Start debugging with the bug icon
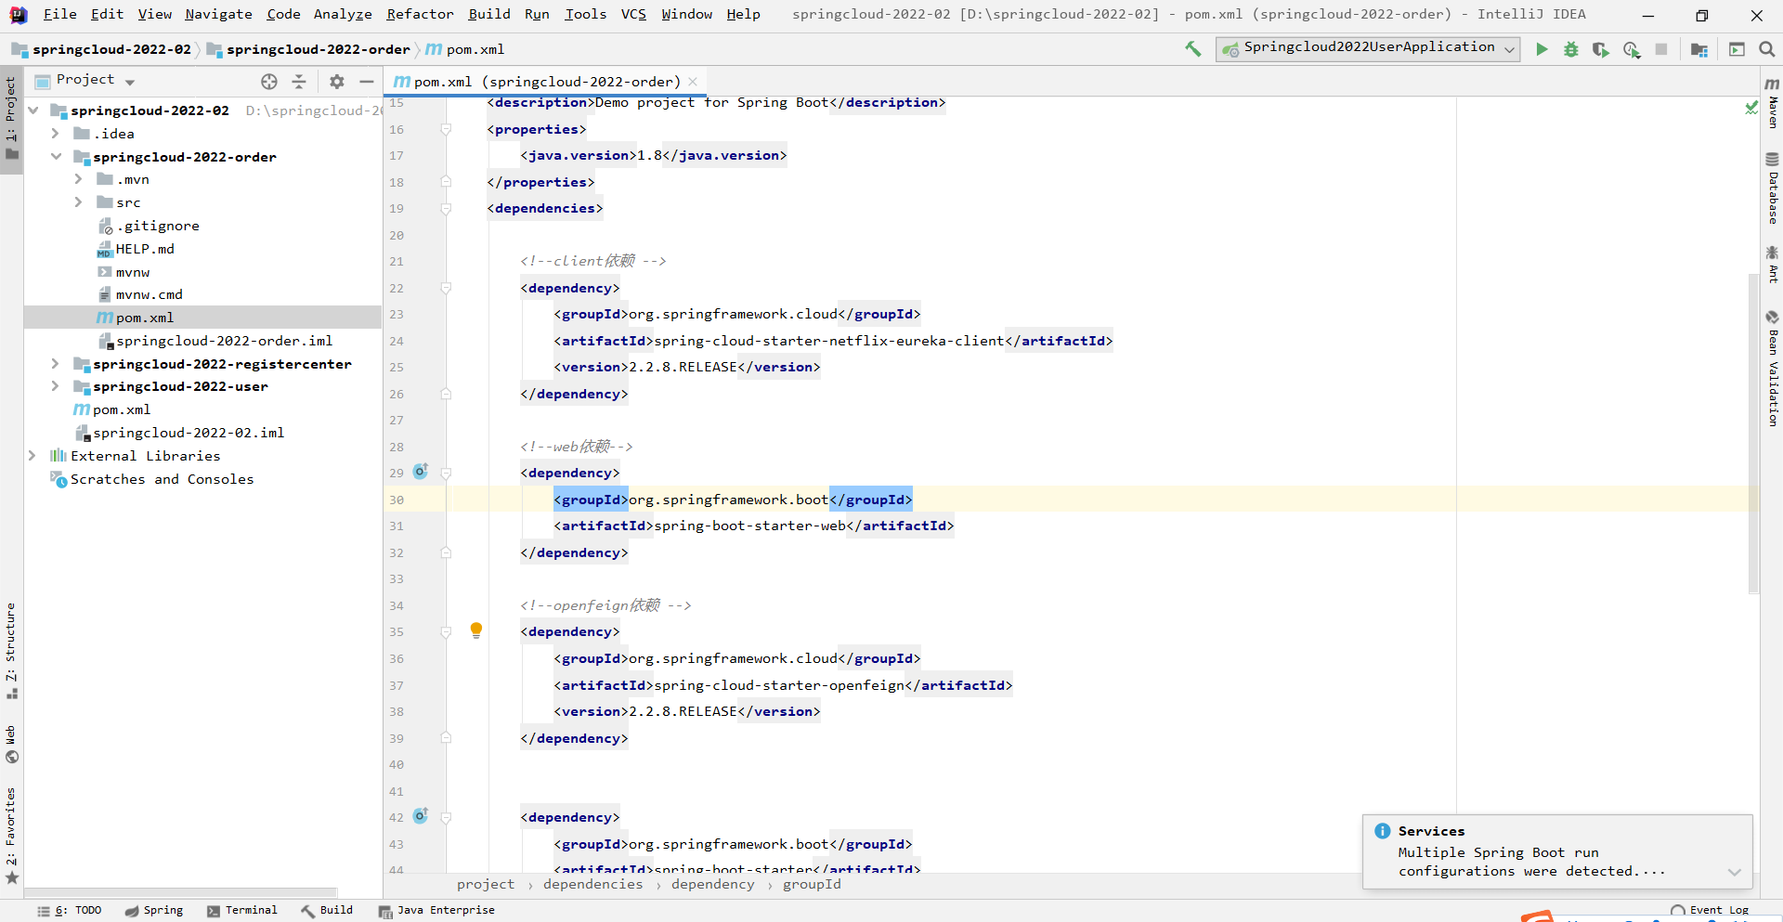Image resolution: width=1783 pixels, height=922 pixels. click(1571, 49)
